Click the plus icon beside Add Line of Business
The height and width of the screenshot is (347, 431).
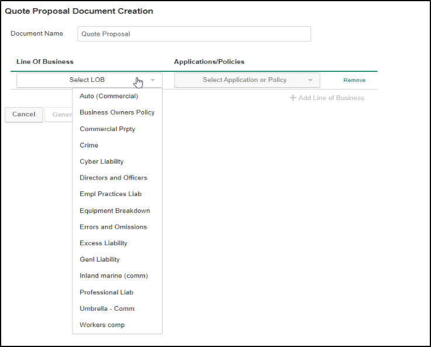click(293, 98)
